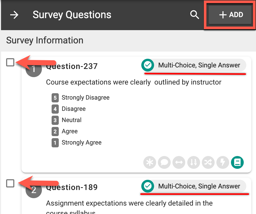Tick the checkbox for Question-189
The height and width of the screenshot is (214, 256).
pyautogui.click(x=10, y=183)
